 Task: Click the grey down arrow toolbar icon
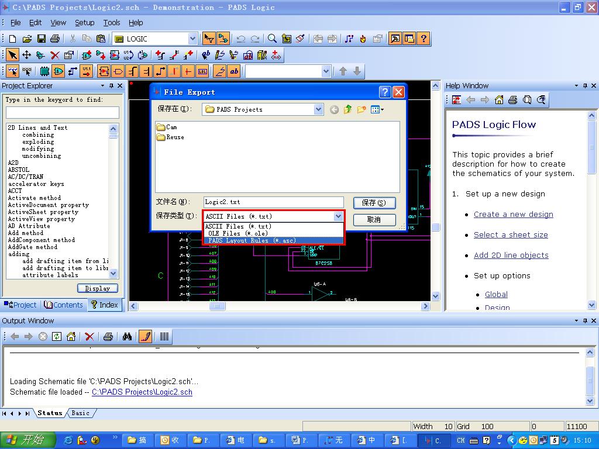click(357, 71)
